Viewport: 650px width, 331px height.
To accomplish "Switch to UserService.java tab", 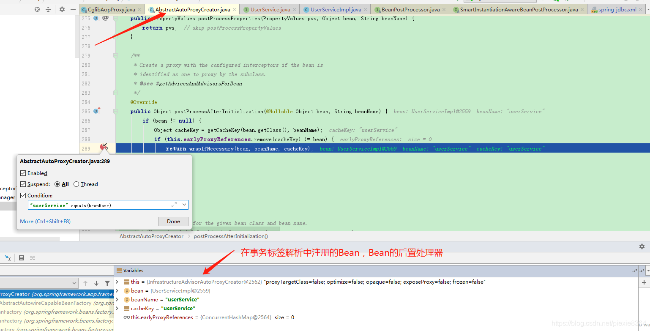I will tap(270, 10).
